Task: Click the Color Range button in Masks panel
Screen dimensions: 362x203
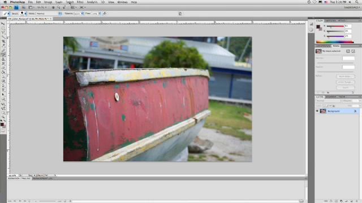Action: 345,82
